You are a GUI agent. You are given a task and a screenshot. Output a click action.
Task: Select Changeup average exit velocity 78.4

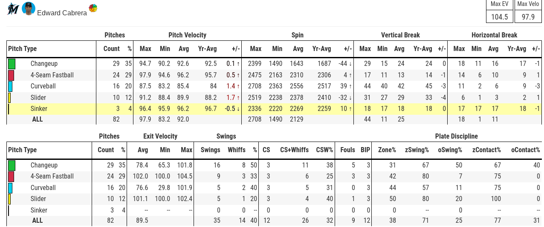click(x=142, y=165)
